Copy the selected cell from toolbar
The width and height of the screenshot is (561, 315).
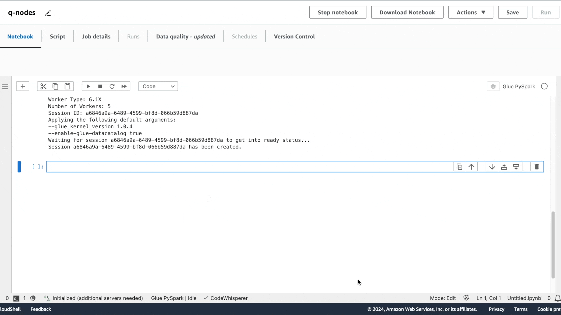(55, 86)
